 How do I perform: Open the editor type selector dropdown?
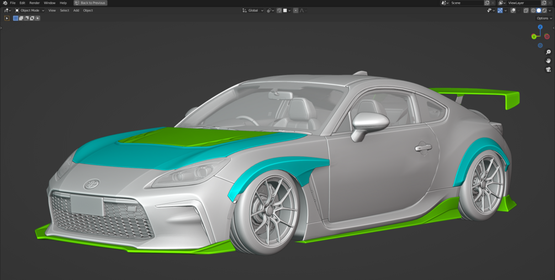(x=7, y=10)
